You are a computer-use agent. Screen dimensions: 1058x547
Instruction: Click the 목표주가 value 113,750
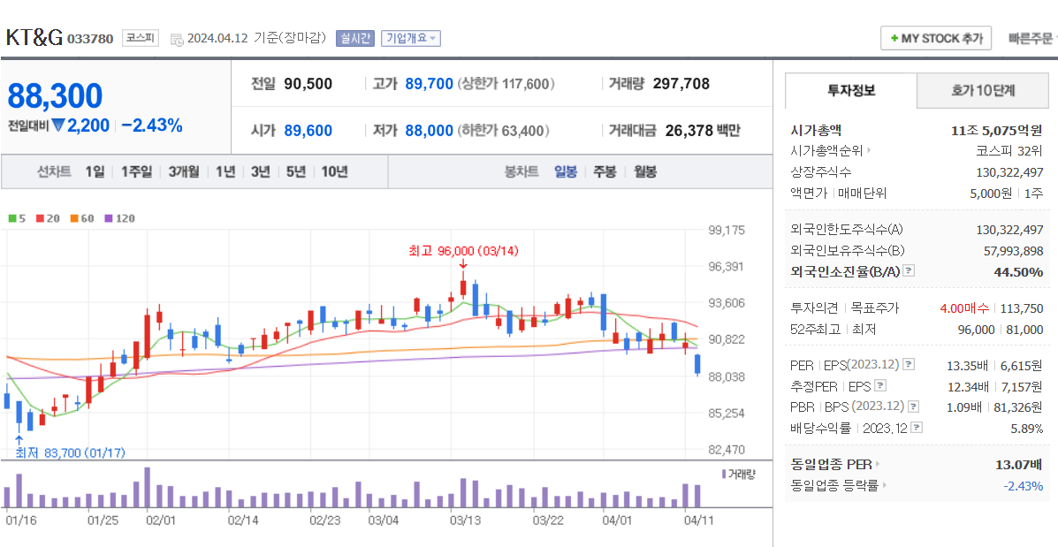click(1023, 308)
